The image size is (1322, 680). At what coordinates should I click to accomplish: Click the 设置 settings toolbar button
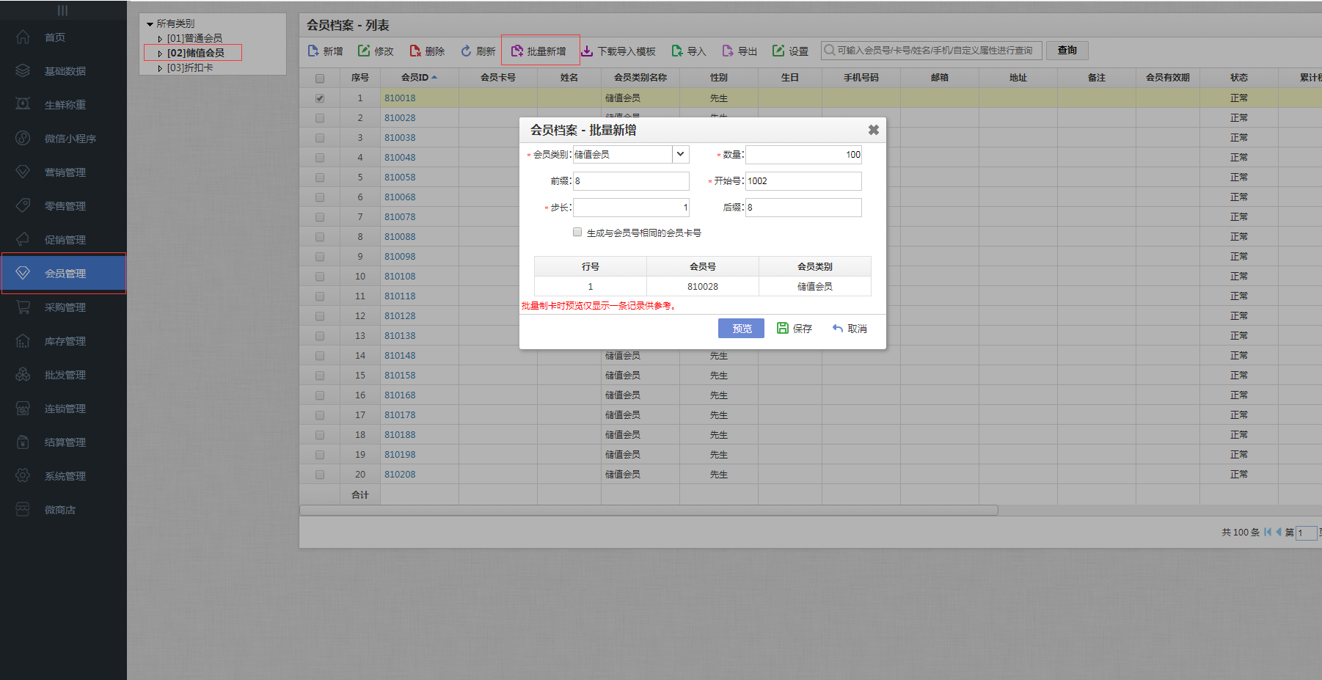coord(790,51)
